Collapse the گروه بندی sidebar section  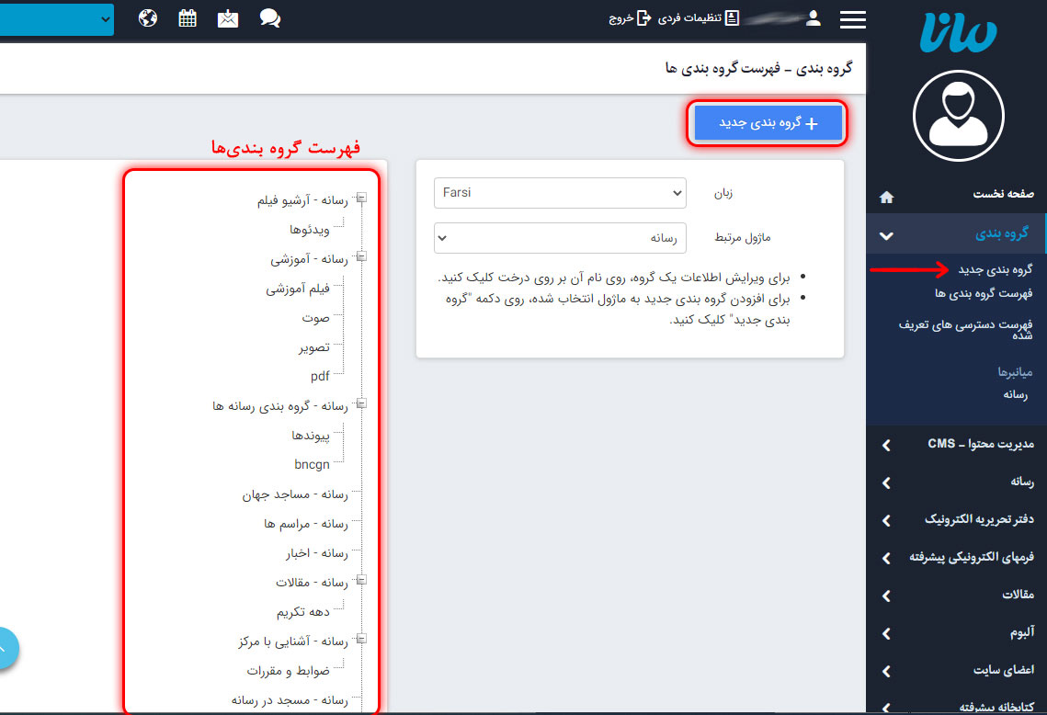pos(885,234)
